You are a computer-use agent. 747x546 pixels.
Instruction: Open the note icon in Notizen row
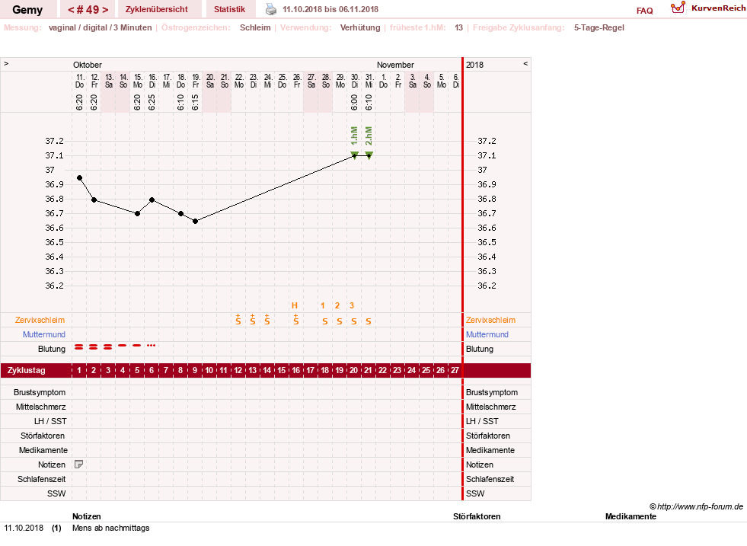(x=79, y=464)
